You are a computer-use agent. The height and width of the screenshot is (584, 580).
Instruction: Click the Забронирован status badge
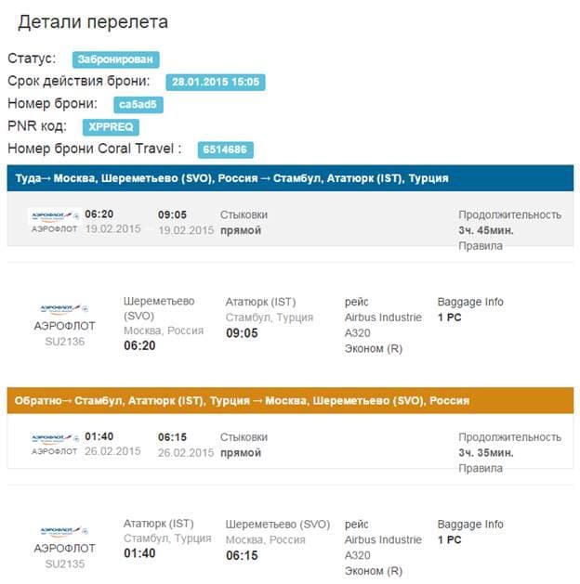point(116,59)
